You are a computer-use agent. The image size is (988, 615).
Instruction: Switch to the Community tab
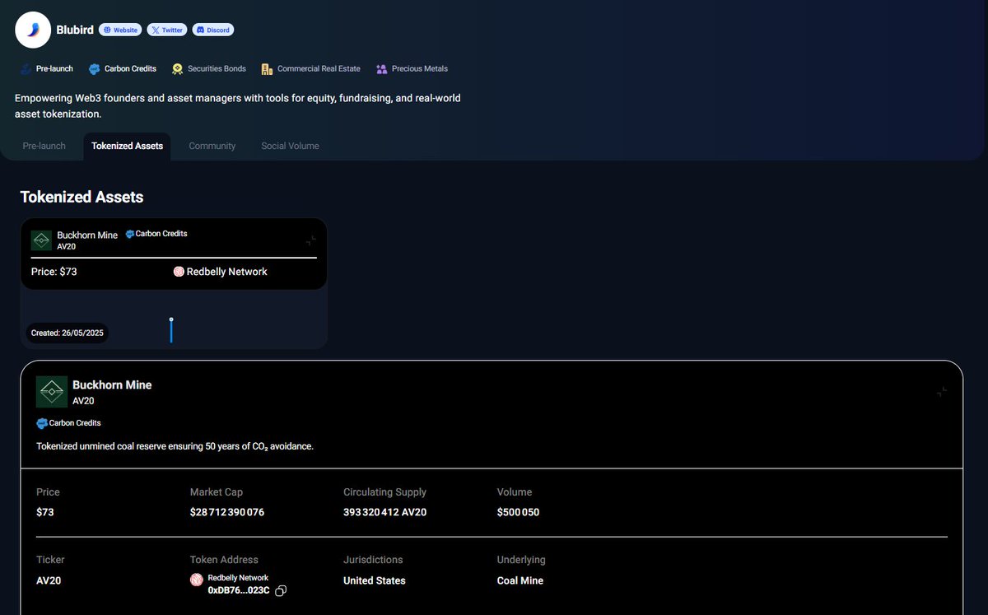click(212, 146)
